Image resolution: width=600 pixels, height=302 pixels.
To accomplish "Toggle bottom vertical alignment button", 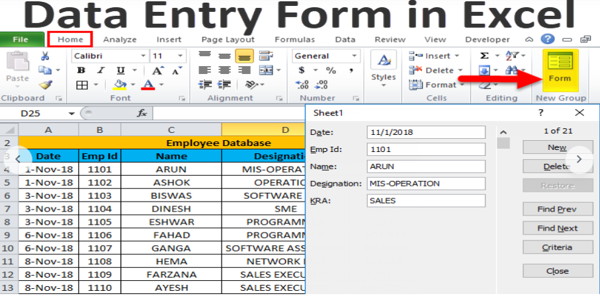I will 243,56.
